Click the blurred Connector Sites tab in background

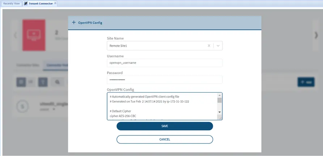[28, 65]
